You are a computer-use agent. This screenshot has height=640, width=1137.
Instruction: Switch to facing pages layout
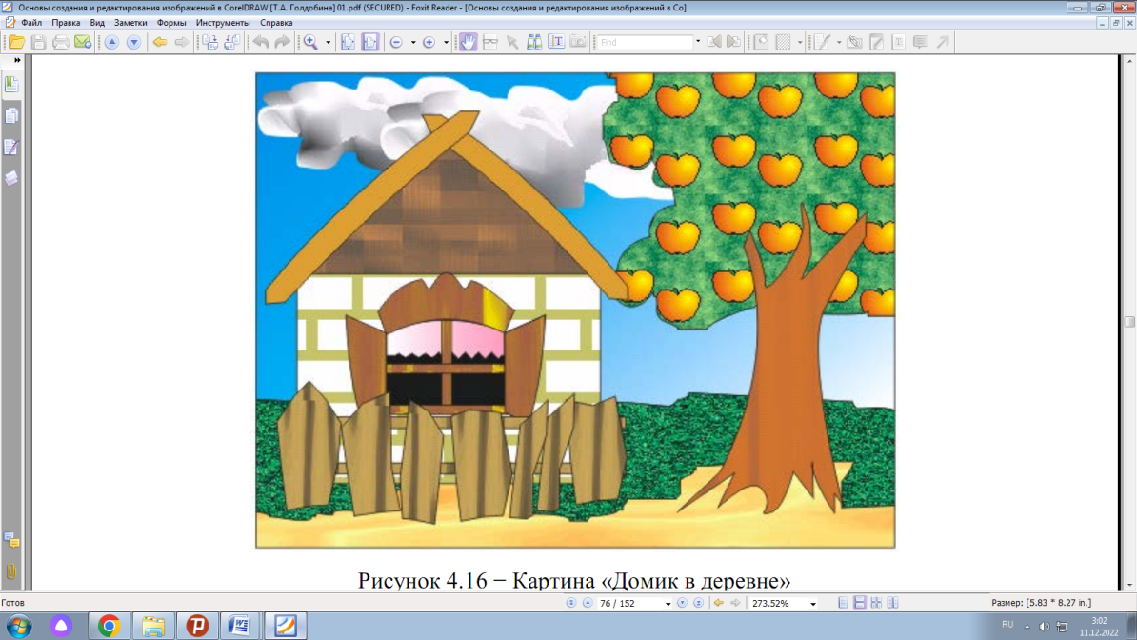(x=892, y=603)
